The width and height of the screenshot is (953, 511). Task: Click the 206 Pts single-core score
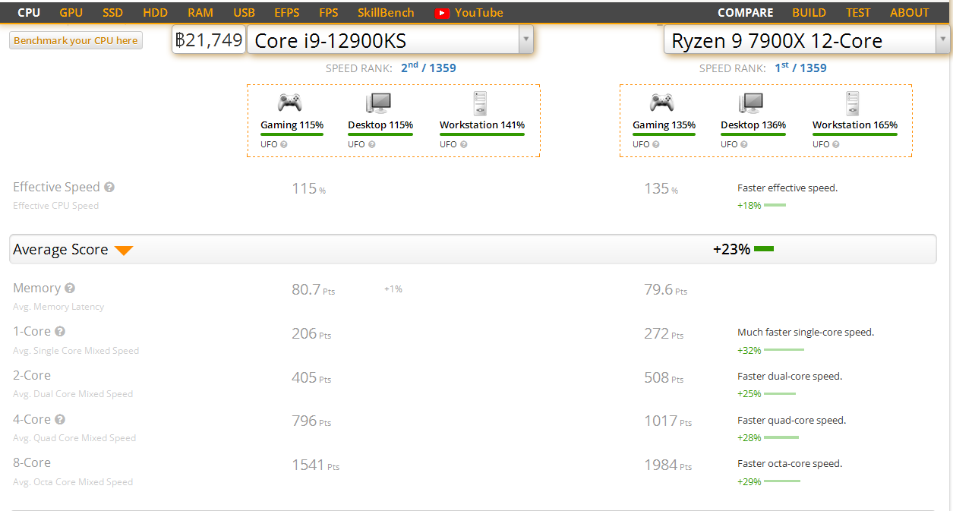311,333
